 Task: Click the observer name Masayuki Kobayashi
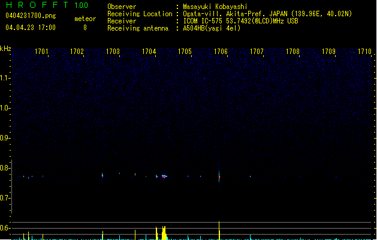pos(215,7)
